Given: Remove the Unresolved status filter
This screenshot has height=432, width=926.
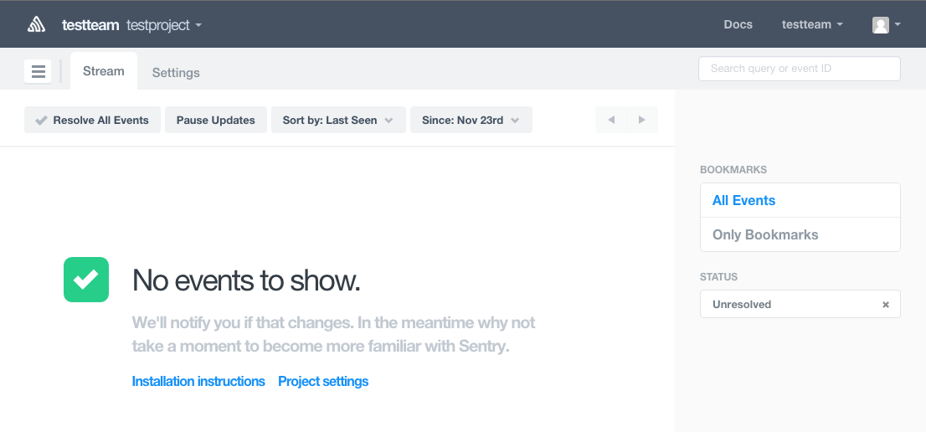Looking at the screenshot, I should tap(885, 305).
